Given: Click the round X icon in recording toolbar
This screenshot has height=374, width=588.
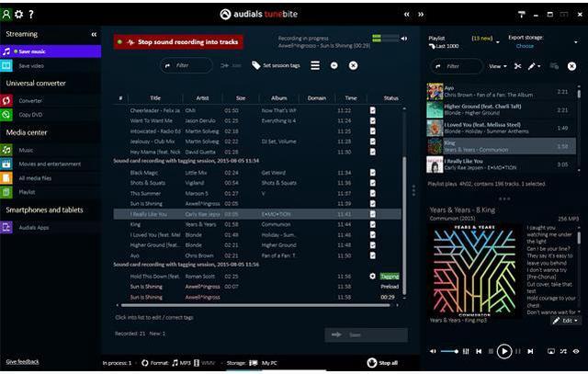Looking at the screenshot, I should 353,65.
